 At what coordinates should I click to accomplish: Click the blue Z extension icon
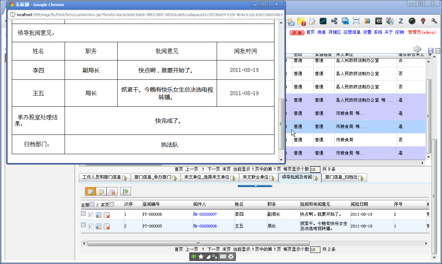[x=401, y=21]
